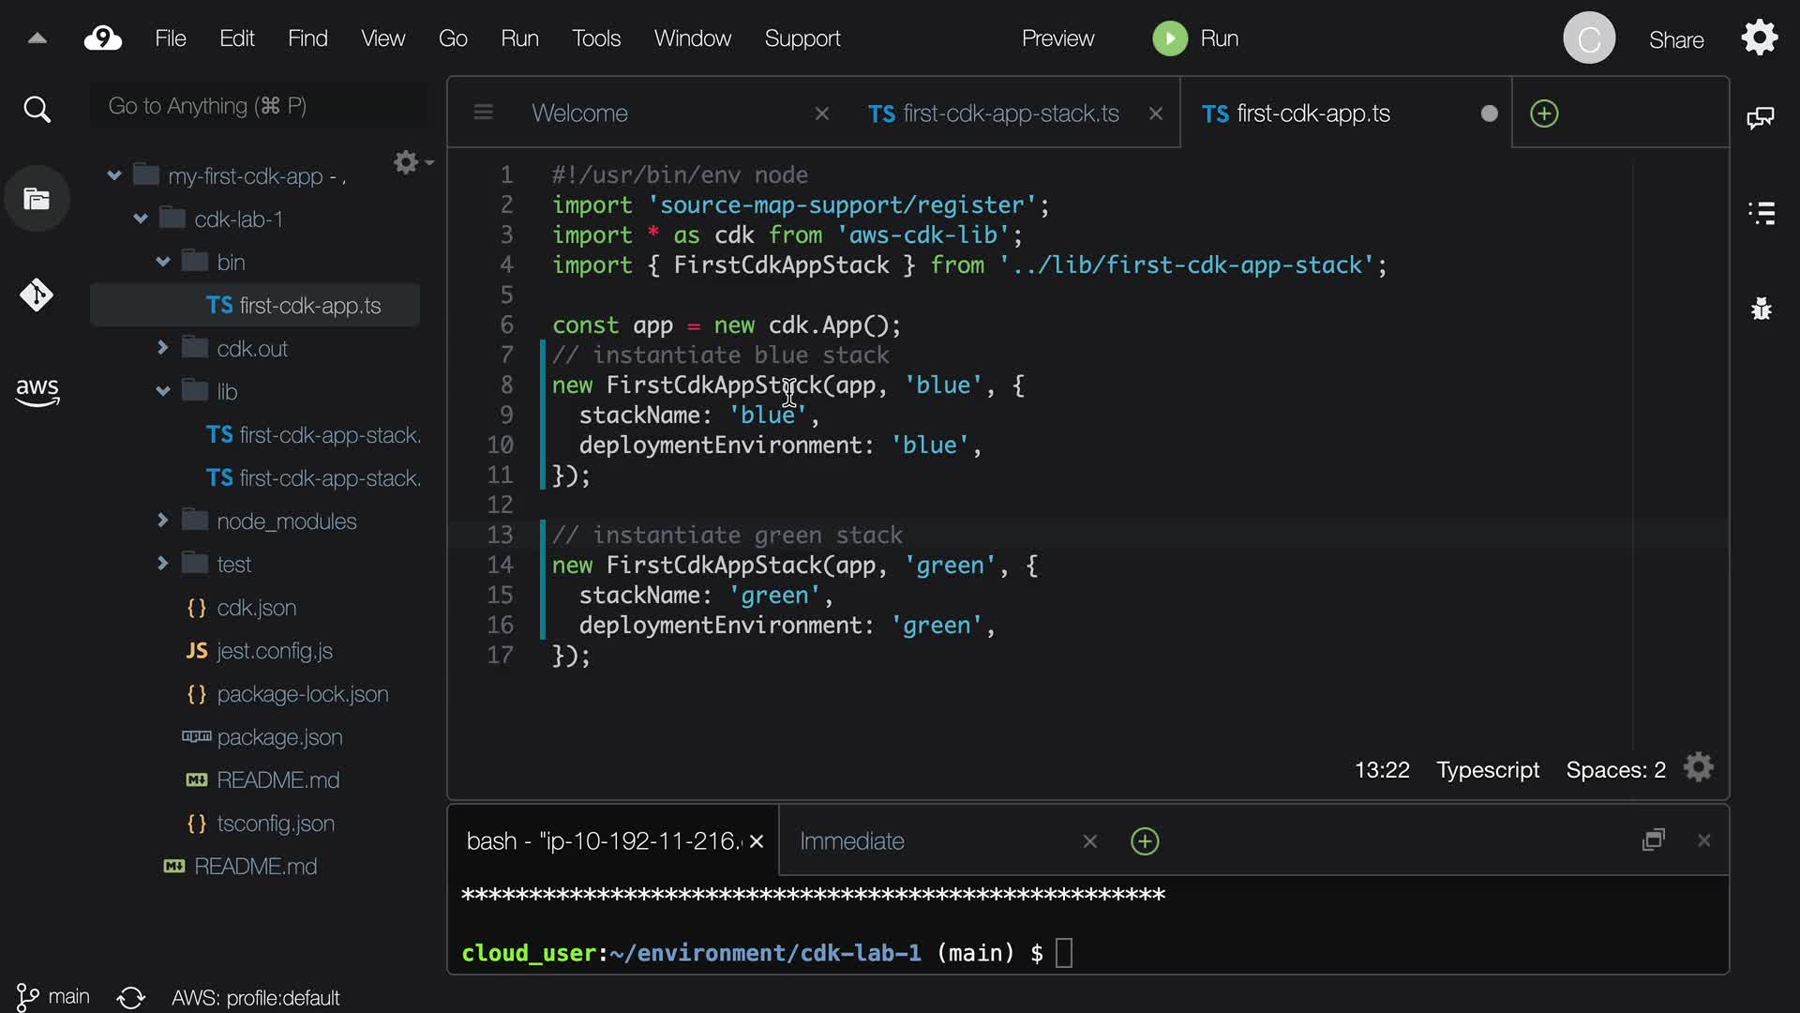Click the green Run play button

click(1169, 38)
